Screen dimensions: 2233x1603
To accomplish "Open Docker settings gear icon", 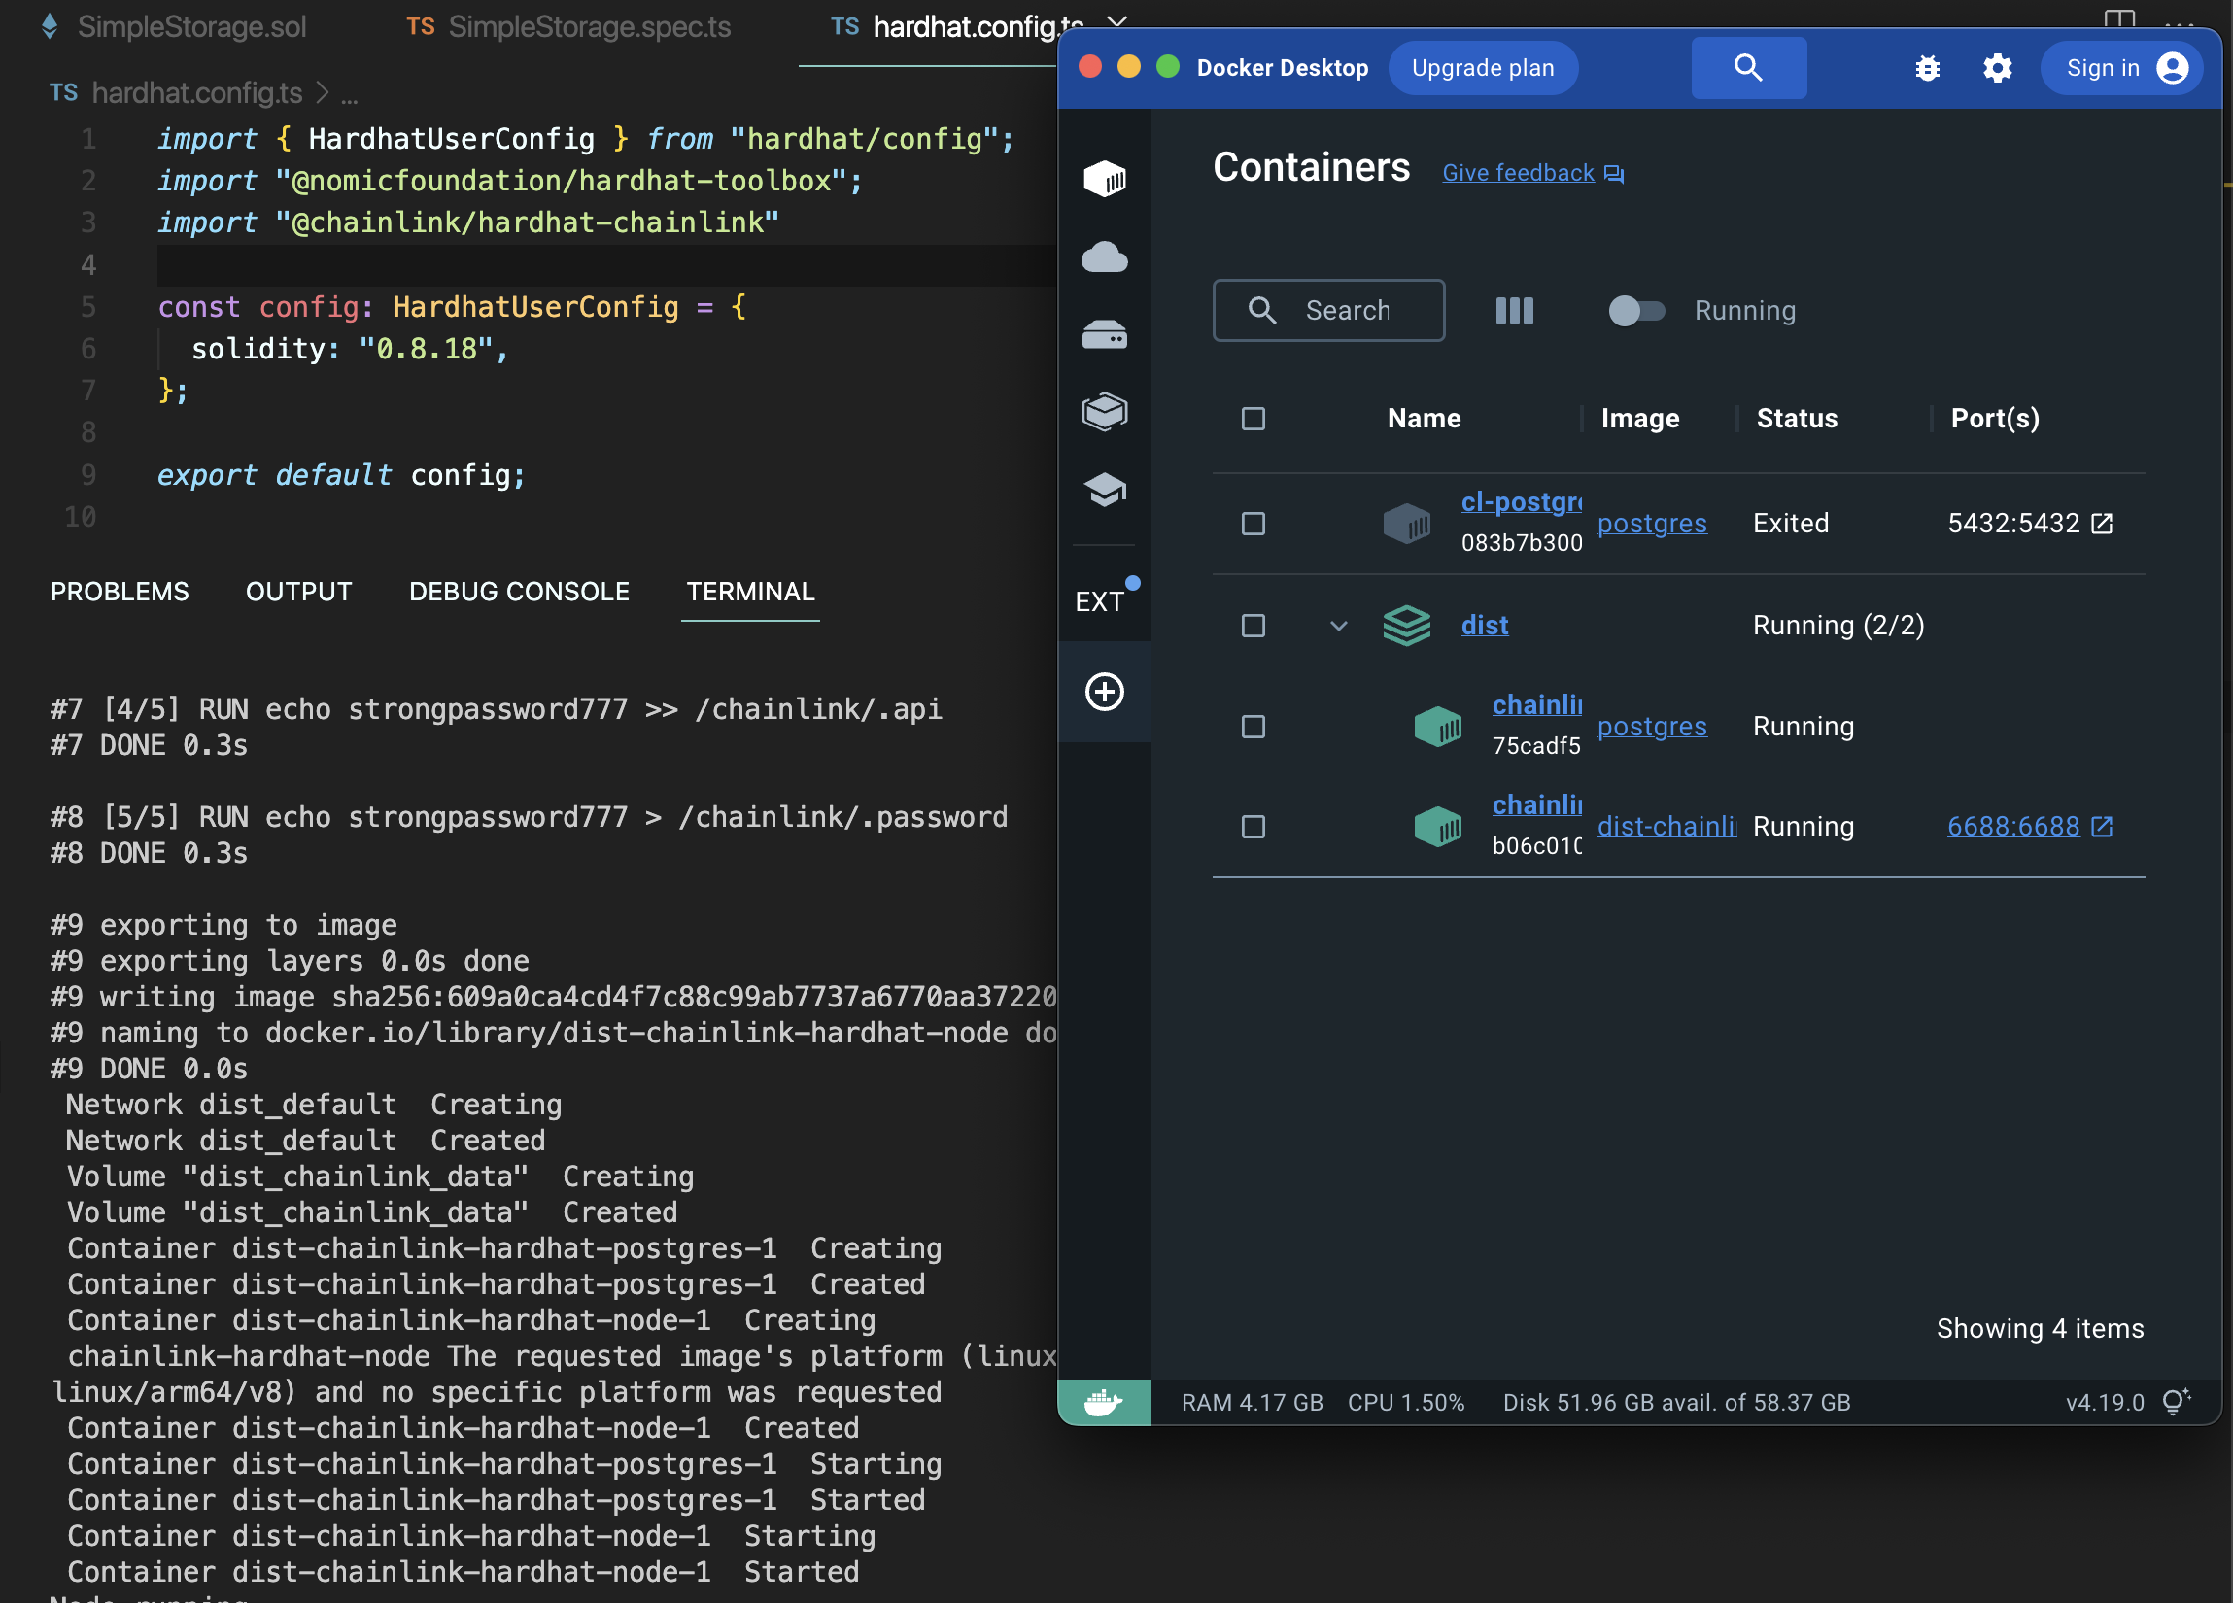I will tap(1997, 68).
